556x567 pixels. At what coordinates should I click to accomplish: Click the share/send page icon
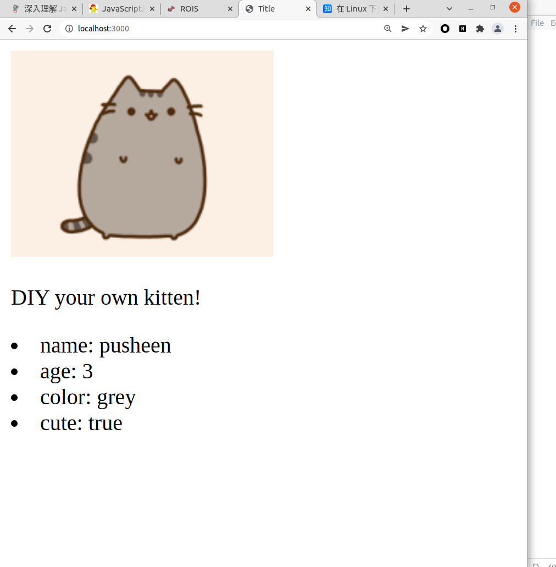point(405,29)
